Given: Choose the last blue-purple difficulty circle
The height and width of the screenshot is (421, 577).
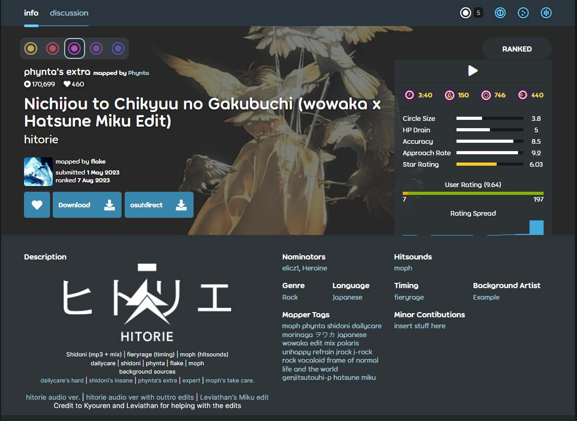Looking at the screenshot, I should pyautogui.click(x=118, y=48).
